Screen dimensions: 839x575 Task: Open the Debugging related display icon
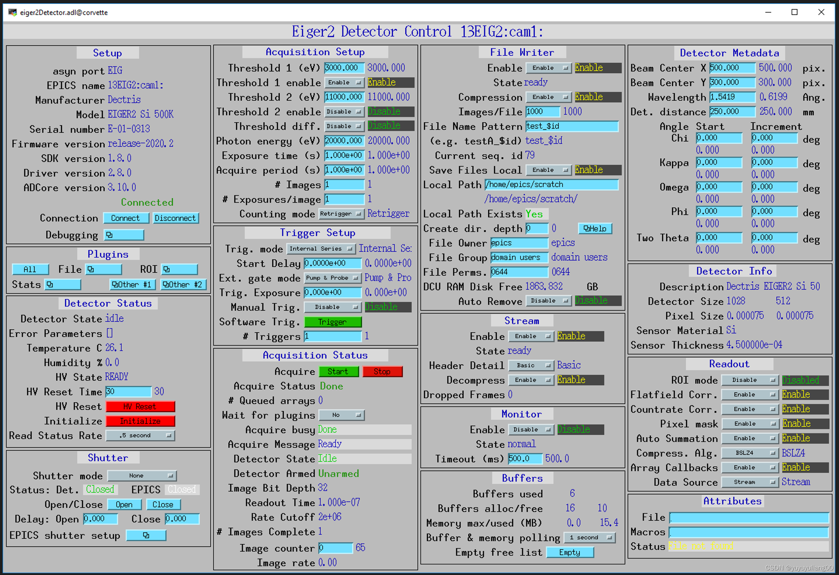click(x=124, y=235)
